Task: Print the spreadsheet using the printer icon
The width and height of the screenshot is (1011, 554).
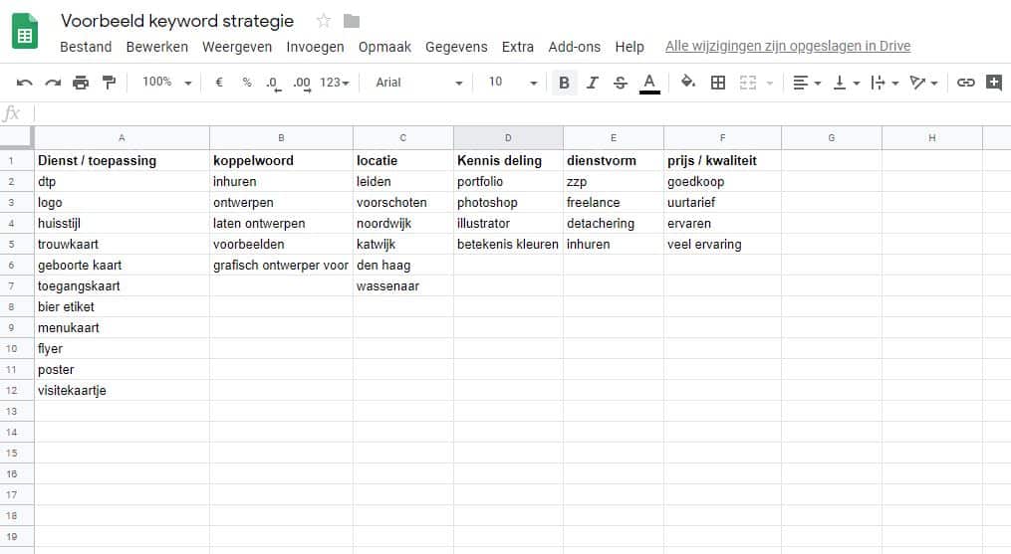Action: click(x=81, y=83)
